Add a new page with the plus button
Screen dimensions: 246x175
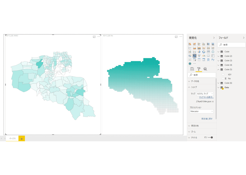click(22, 139)
